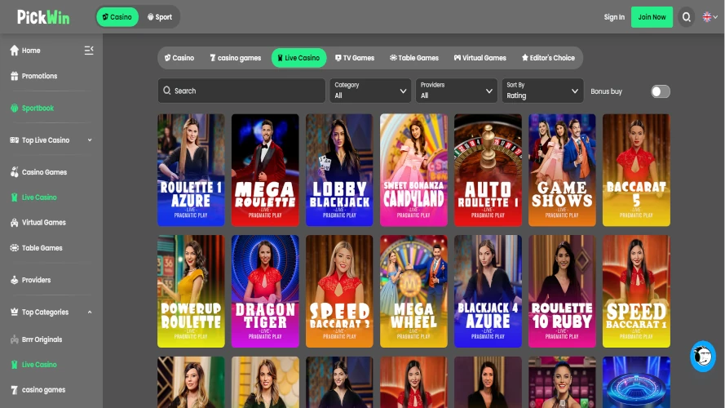
Task: Open the Providers filter dropdown
Action: [x=456, y=91]
